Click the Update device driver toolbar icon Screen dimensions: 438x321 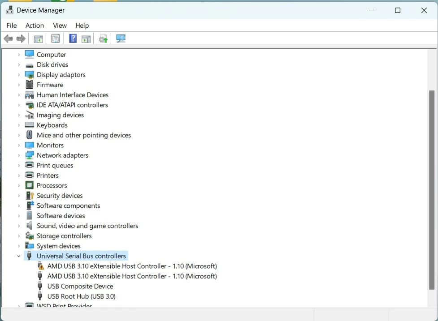[x=104, y=39]
